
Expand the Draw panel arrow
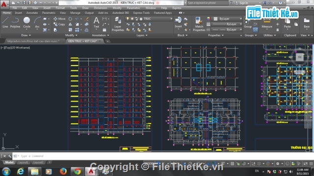[30, 35]
